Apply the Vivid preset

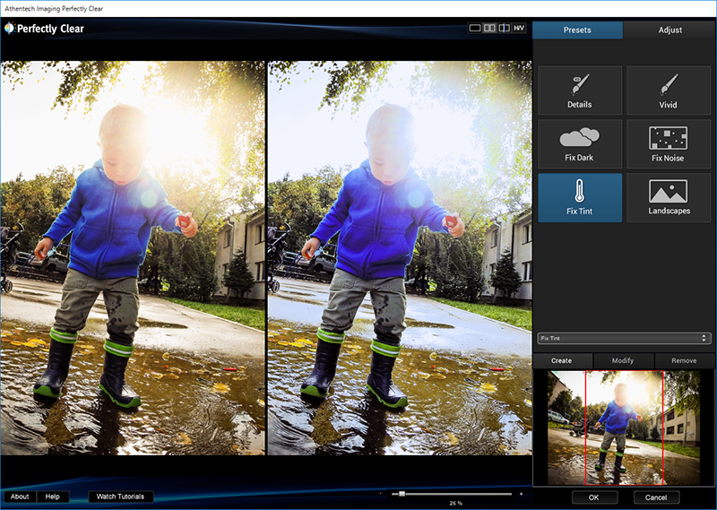point(669,91)
